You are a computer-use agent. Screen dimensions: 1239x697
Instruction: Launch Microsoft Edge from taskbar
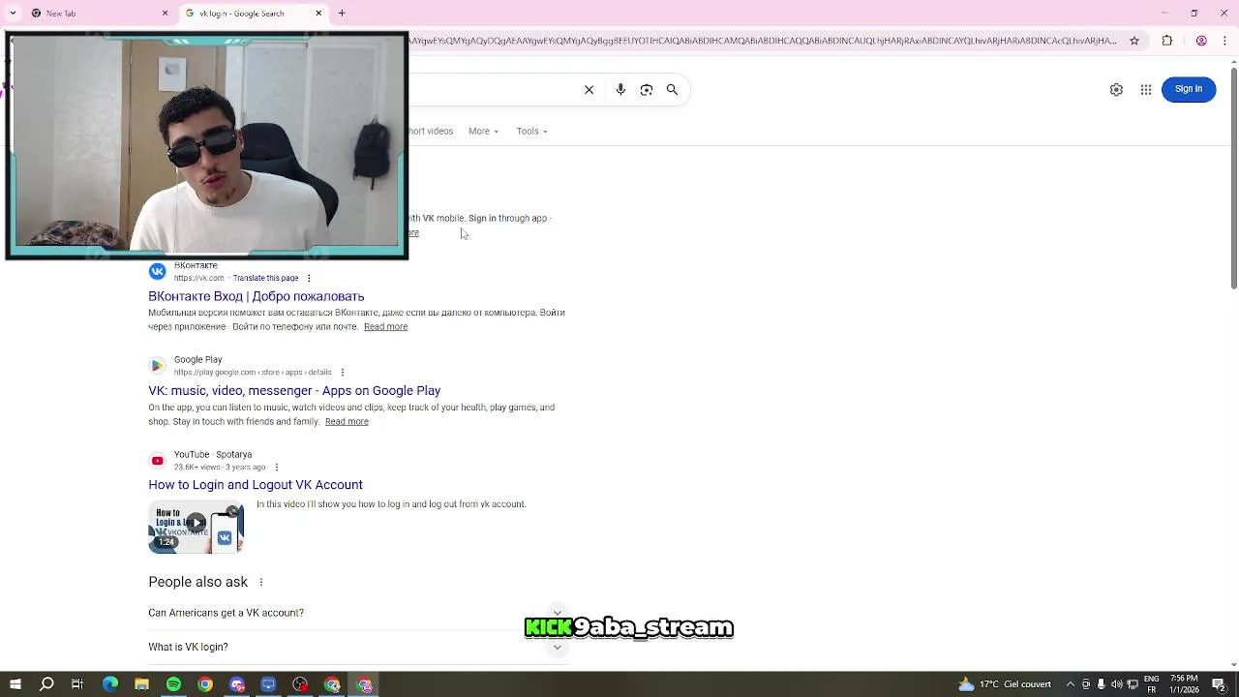110,684
